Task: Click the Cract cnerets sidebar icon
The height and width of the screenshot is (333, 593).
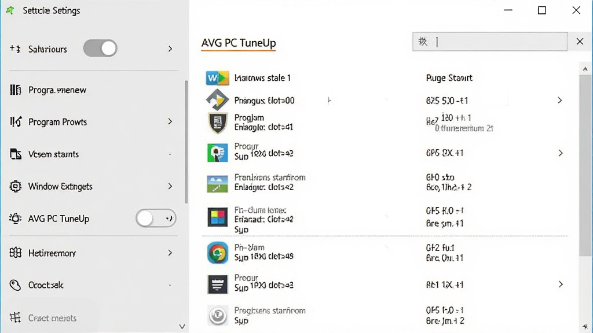Action: [x=15, y=317]
